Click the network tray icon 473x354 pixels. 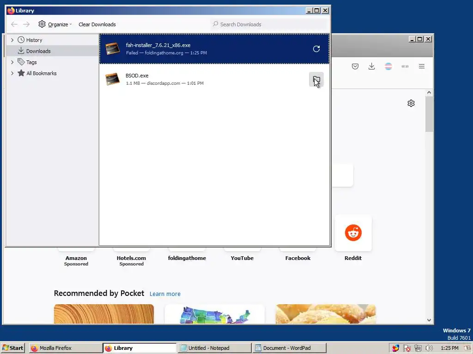418,348
